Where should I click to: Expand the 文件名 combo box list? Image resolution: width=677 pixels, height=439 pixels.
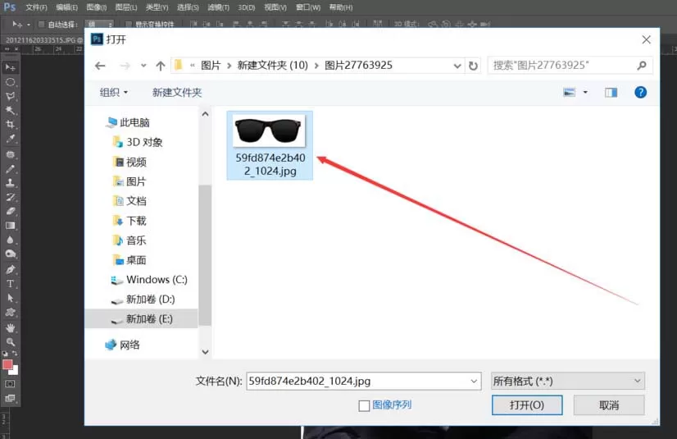click(x=474, y=381)
